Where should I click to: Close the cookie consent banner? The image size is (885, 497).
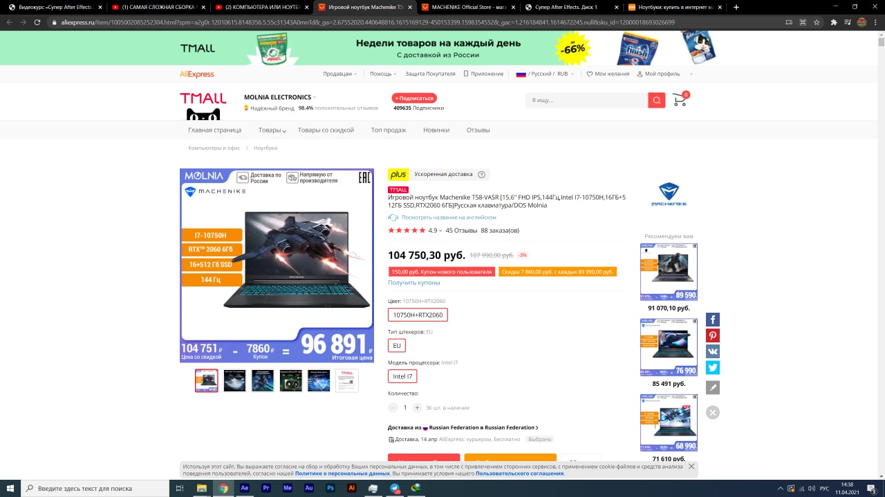tap(693, 467)
